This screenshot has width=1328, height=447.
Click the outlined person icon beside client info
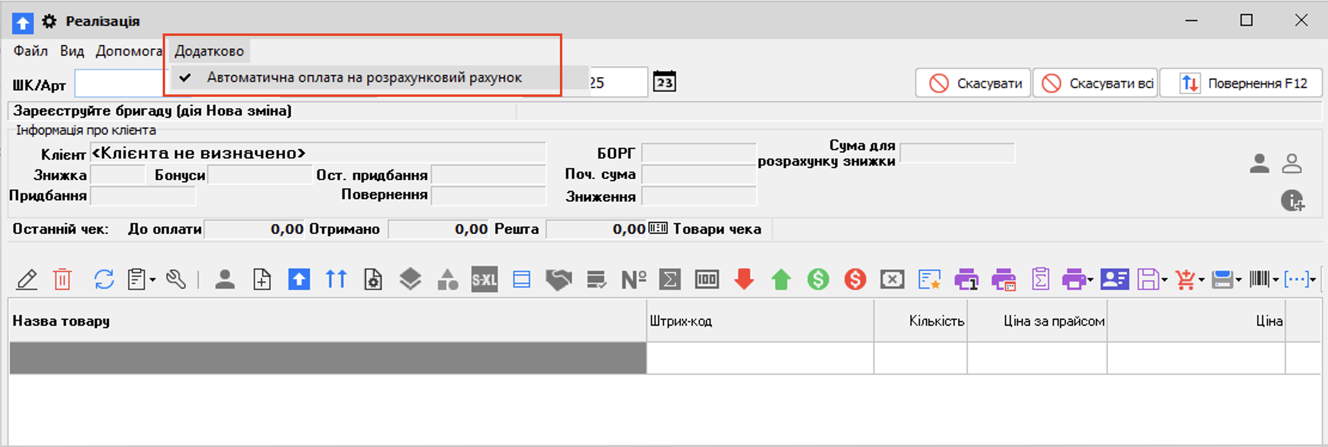[1292, 163]
